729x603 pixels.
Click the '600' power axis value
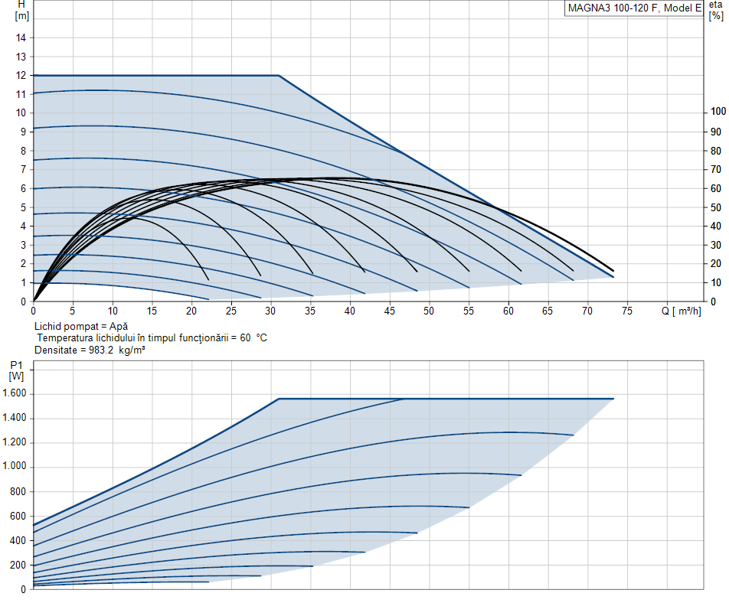(18, 516)
